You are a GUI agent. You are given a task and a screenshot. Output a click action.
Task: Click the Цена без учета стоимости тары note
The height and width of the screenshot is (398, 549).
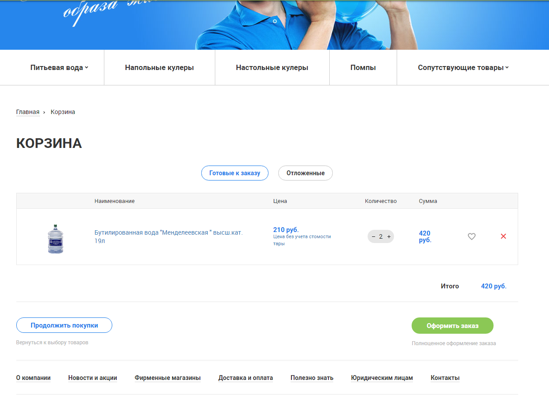click(302, 240)
